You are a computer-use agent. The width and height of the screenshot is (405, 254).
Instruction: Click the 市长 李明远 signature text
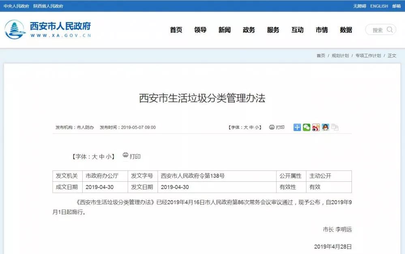[337, 230]
